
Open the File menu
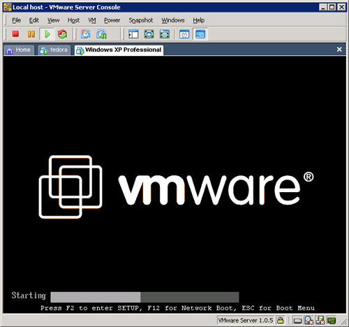(x=16, y=20)
